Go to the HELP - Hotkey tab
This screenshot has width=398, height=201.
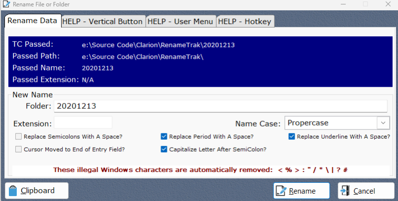(x=245, y=22)
